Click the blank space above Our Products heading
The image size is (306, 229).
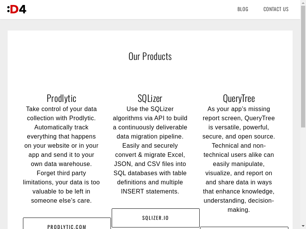pyautogui.click(x=150, y=39)
